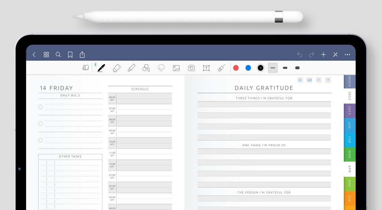382x210 pixels.
Task: Click the SCHEDULE column header
Action: (x=140, y=89)
